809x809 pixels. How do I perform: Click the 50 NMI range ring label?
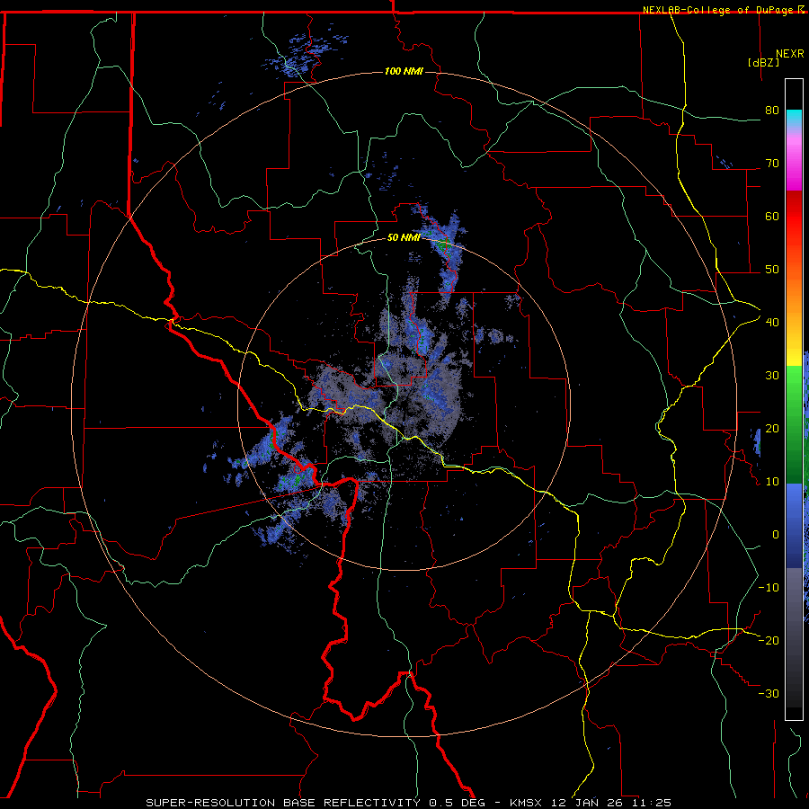tap(404, 237)
